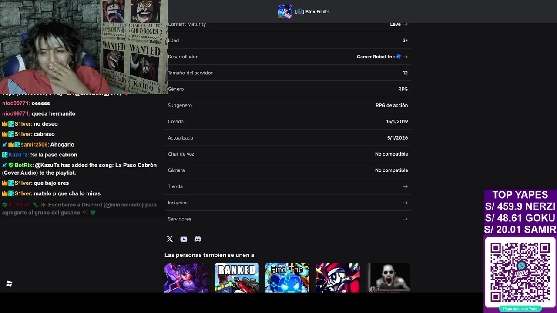The image size is (557, 313).
Task: Select the Insignias row label
Action: coord(178,203)
